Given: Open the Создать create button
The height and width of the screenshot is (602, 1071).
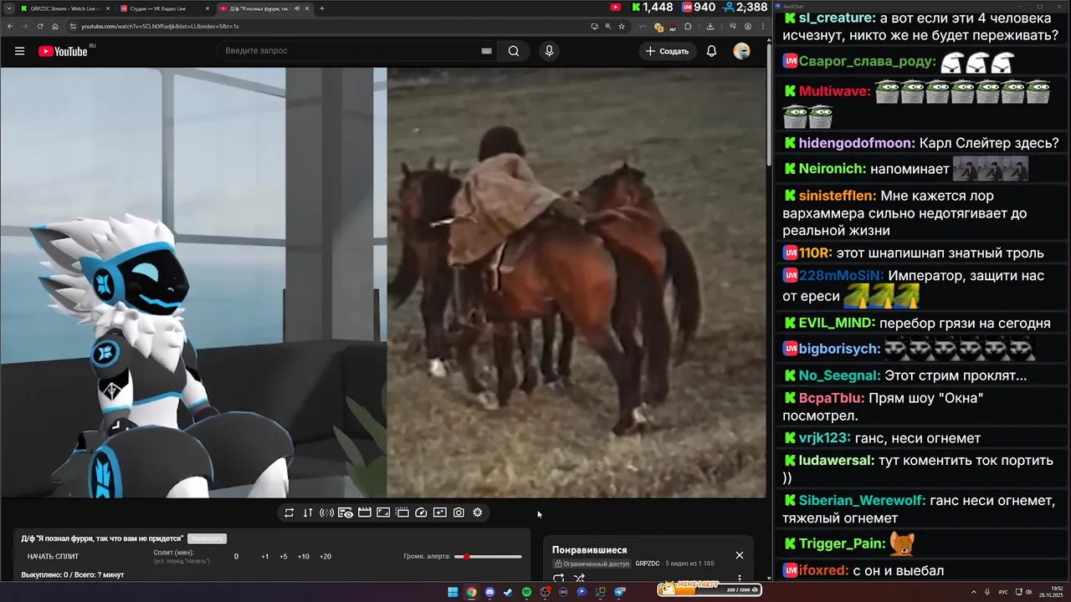Looking at the screenshot, I should click(x=667, y=51).
